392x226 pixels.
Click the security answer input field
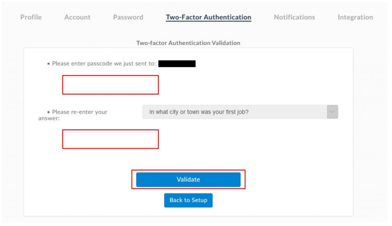click(x=110, y=139)
